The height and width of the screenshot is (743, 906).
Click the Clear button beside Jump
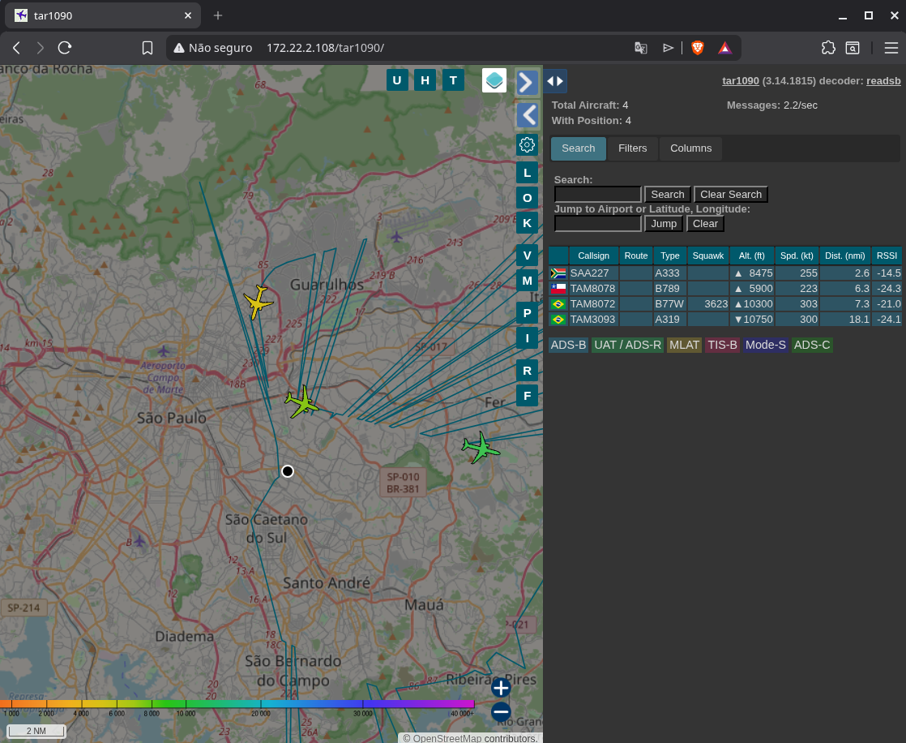(x=706, y=224)
